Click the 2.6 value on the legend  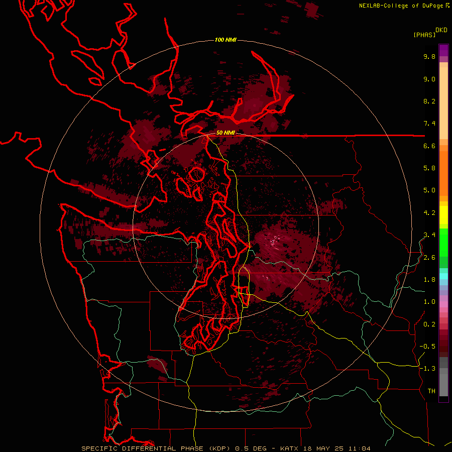tap(429, 258)
